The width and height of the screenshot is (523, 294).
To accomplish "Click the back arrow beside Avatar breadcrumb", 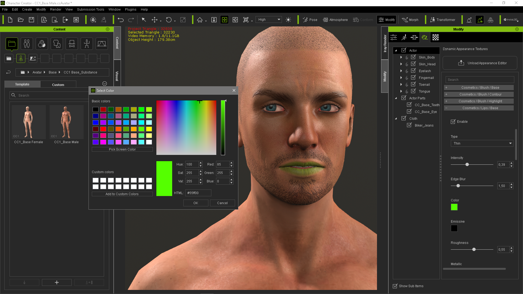I will tap(8, 72).
